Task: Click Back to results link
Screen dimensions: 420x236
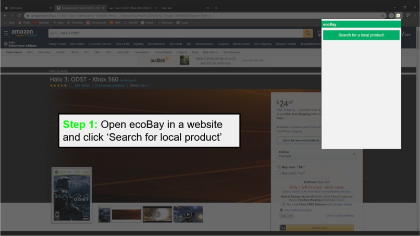Action: coord(58,71)
